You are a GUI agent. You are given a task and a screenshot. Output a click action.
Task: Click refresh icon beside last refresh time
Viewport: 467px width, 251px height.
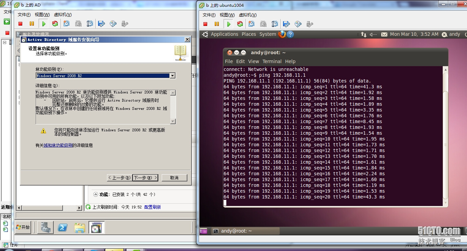click(88, 207)
